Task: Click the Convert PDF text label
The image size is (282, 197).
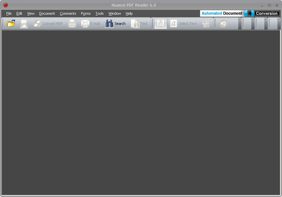Action: [x=52, y=24]
